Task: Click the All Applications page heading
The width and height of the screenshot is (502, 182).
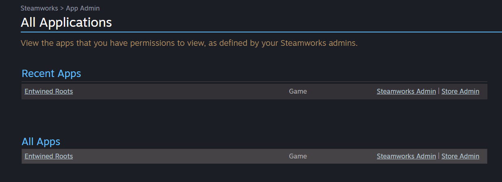Action: (66, 22)
